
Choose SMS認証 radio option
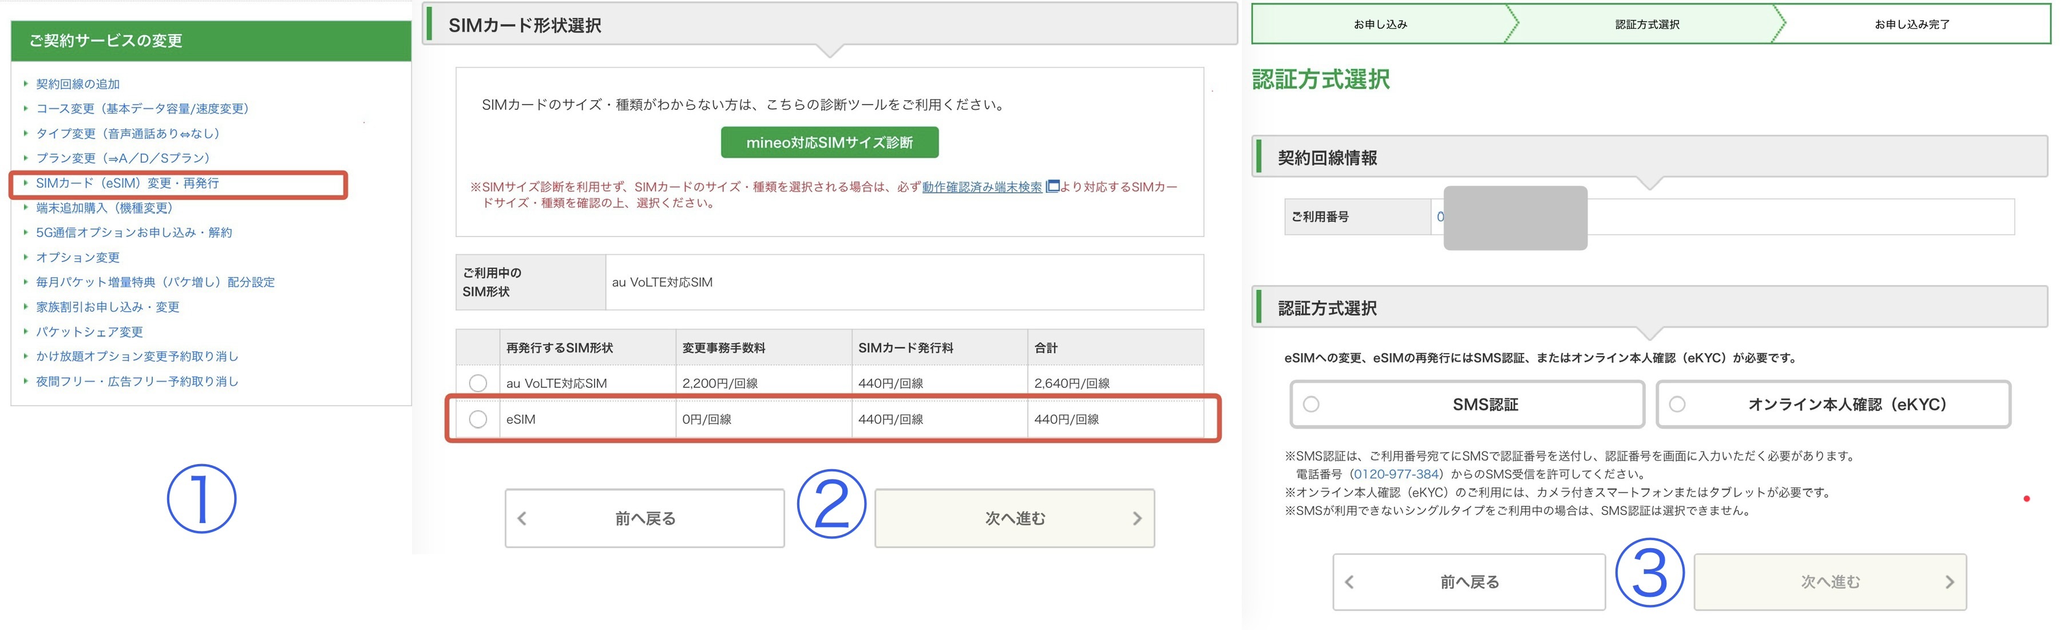(x=1311, y=404)
